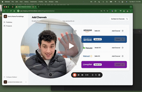Screen dimensions: 142x92
Task: Play the video with the center play button
Action: 71,46
